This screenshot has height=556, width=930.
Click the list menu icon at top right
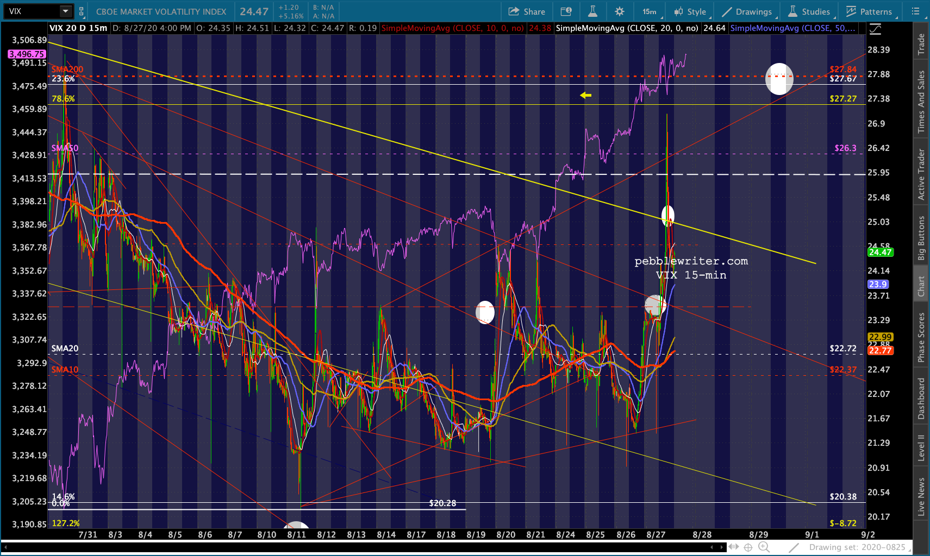(915, 11)
